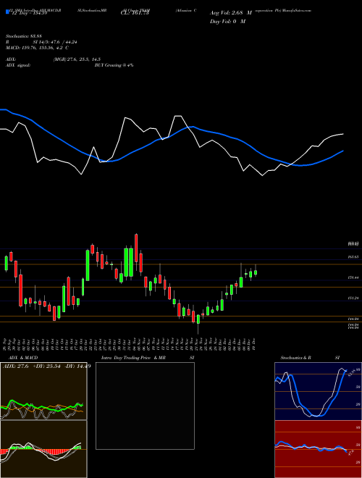The height and width of the screenshot is (478, 362).
Task: Click the 163.63 price axis label
Action: tap(353, 257)
